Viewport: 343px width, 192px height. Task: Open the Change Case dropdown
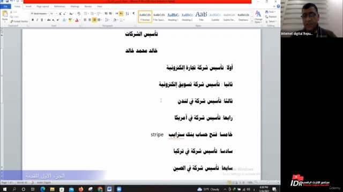(x=71, y=14)
